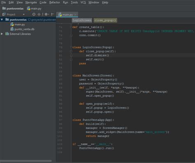Click fold end marker at self.exit() line
195x163 pixels.
[x=71, y=59]
